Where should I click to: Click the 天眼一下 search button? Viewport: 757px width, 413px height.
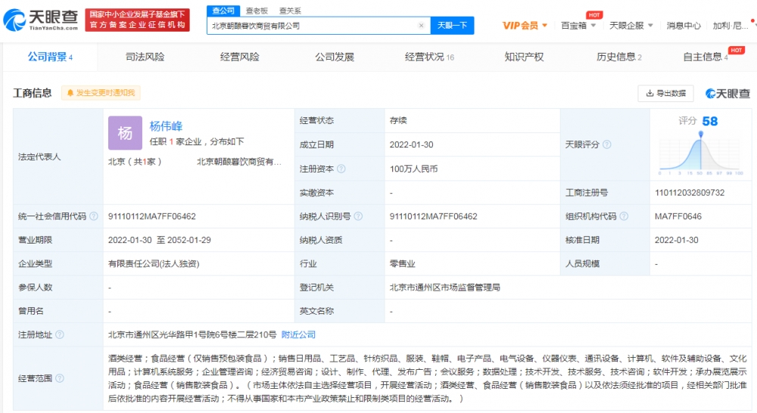pyautogui.click(x=453, y=26)
